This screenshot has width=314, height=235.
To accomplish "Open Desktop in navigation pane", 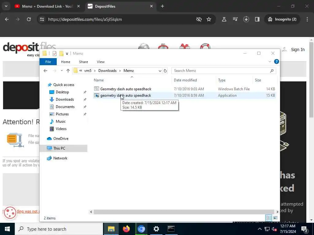I will tap(62, 92).
